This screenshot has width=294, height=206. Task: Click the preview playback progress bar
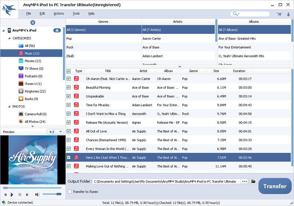click(32, 188)
